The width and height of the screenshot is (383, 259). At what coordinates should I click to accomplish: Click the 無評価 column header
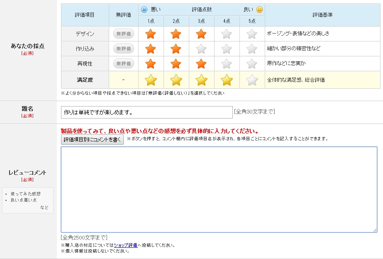click(x=124, y=15)
